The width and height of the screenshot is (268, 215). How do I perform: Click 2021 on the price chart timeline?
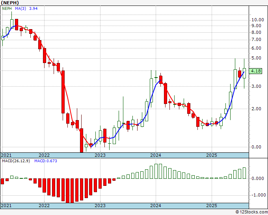(6, 155)
